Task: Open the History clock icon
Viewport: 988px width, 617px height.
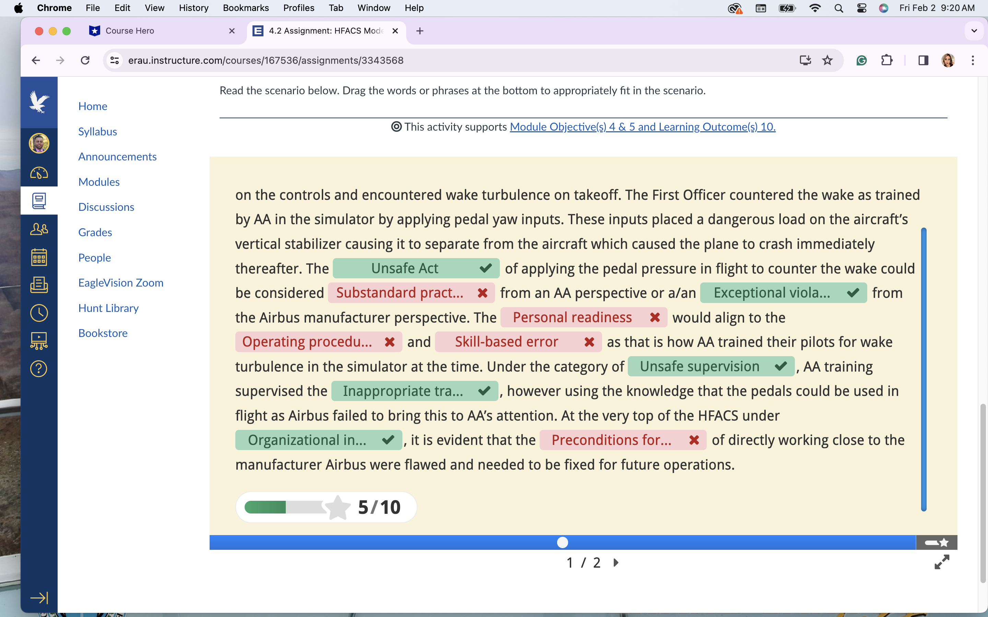Action: click(39, 313)
